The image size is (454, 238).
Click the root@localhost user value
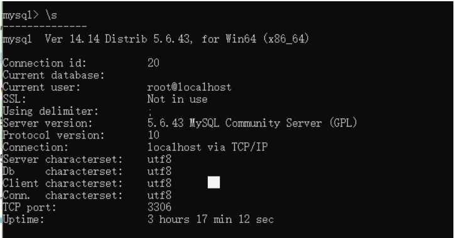click(x=189, y=87)
